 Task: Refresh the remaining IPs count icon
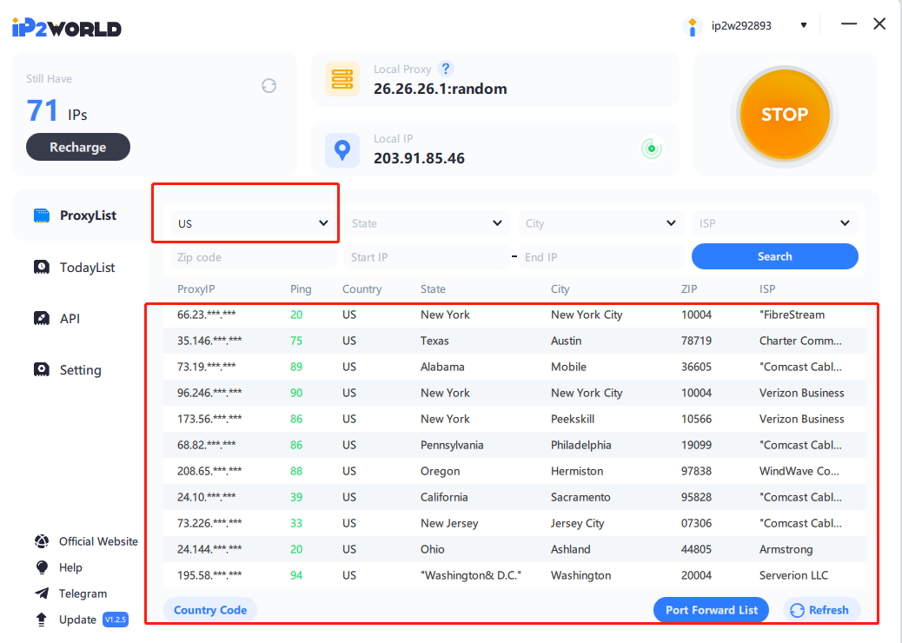(x=269, y=86)
